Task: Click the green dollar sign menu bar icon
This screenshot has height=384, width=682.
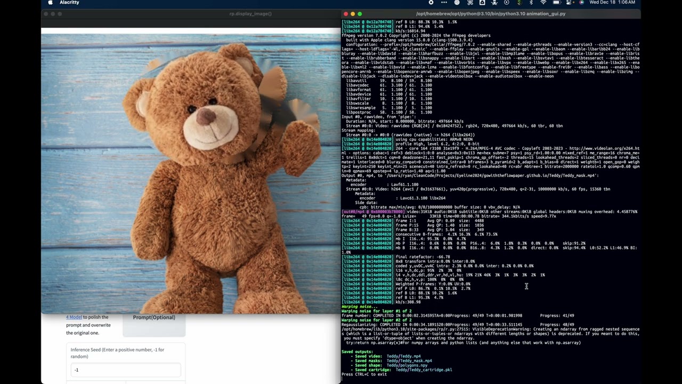Action: (518, 3)
